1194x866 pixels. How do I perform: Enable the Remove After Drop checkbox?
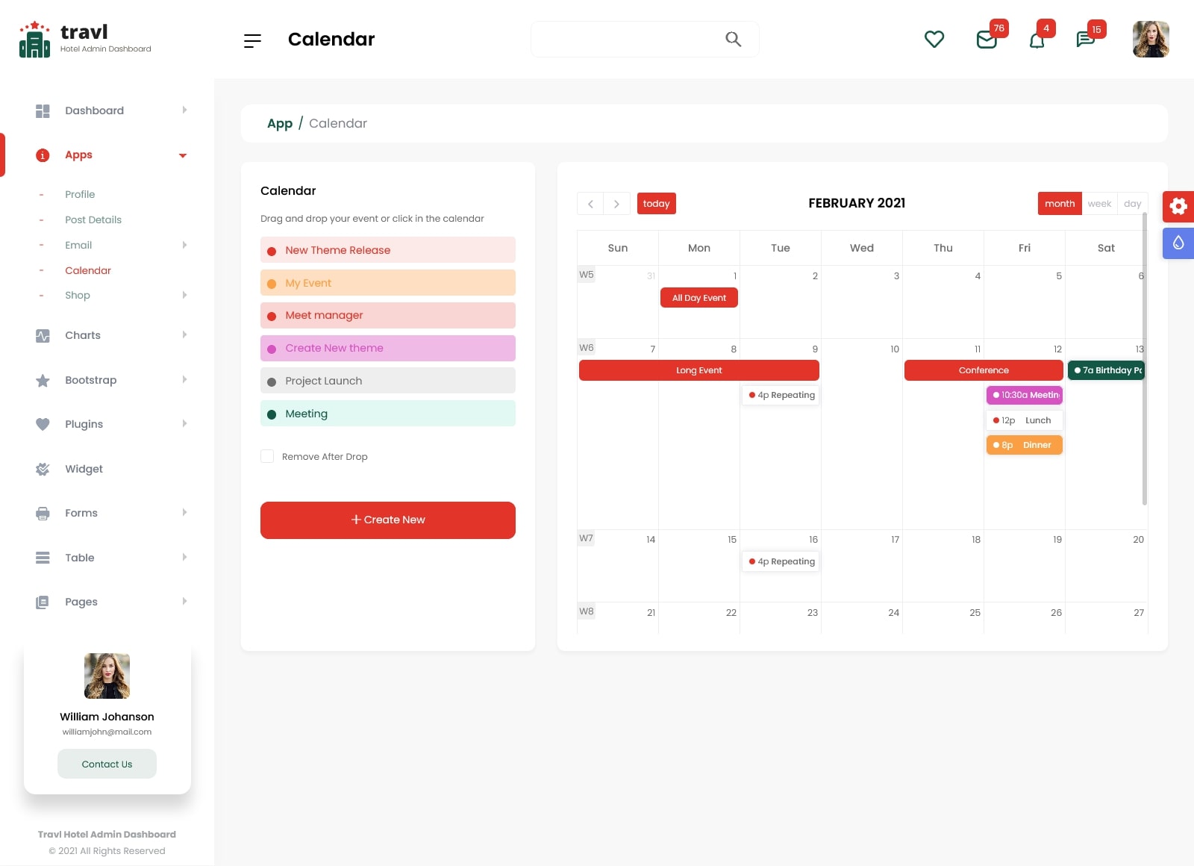(x=267, y=456)
